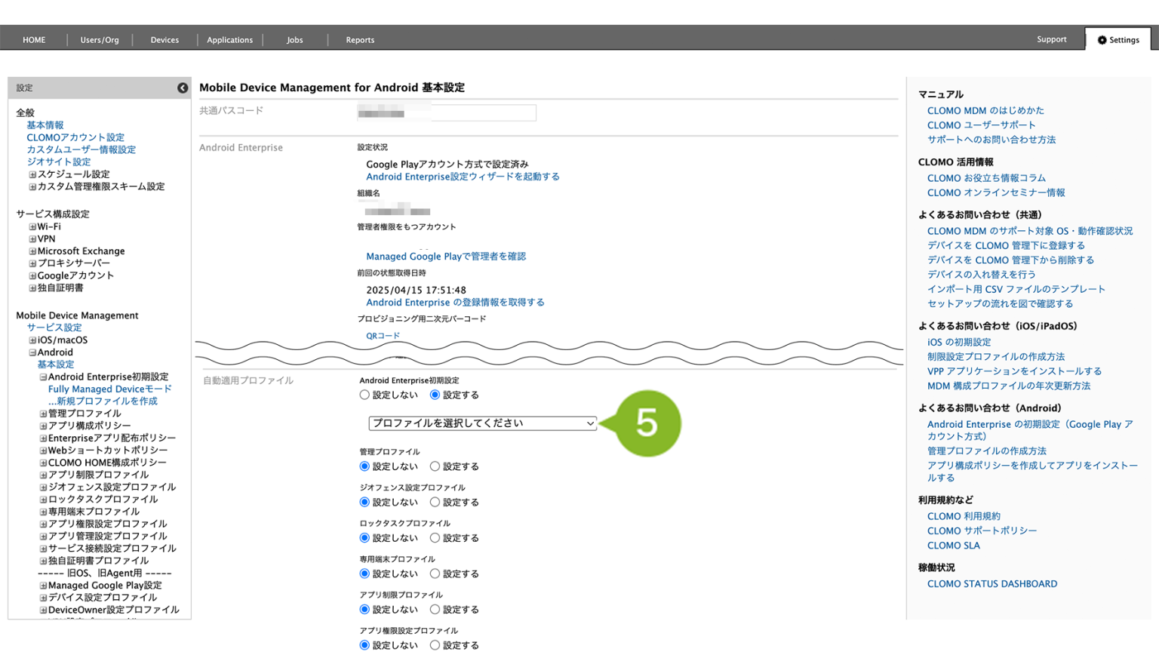Expand the Microsoft Exchange tree item
The height and width of the screenshot is (652, 1159).
[x=32, y=251]
